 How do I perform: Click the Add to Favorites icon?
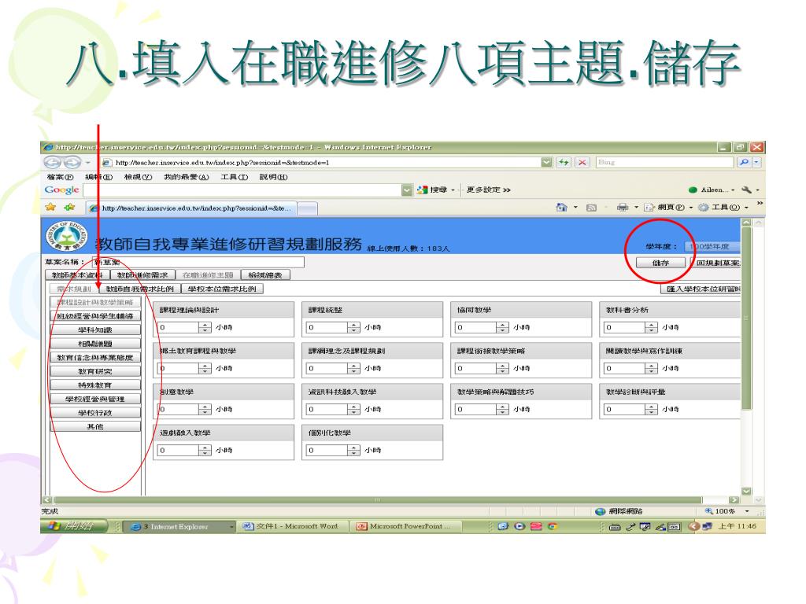69,207
